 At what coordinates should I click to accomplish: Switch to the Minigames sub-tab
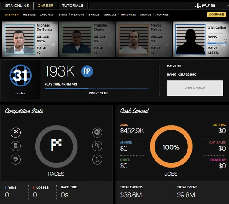128,14
